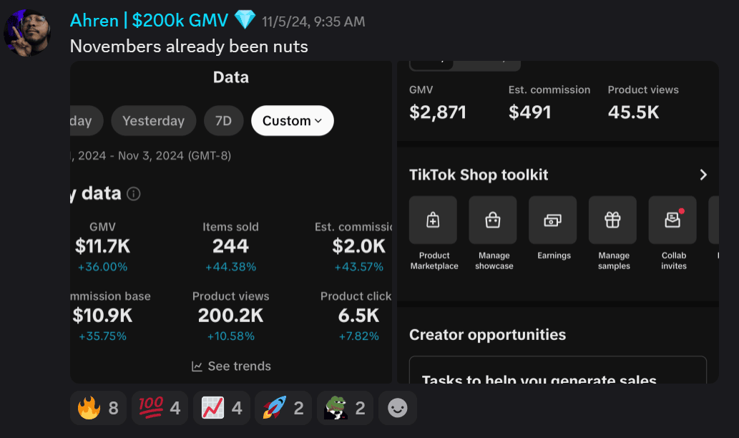The height and width of the screenshot is (438, 739).
Task: Expand TikTok Shop toolkit chevron arrow
Action: click(x=703, y=175)
